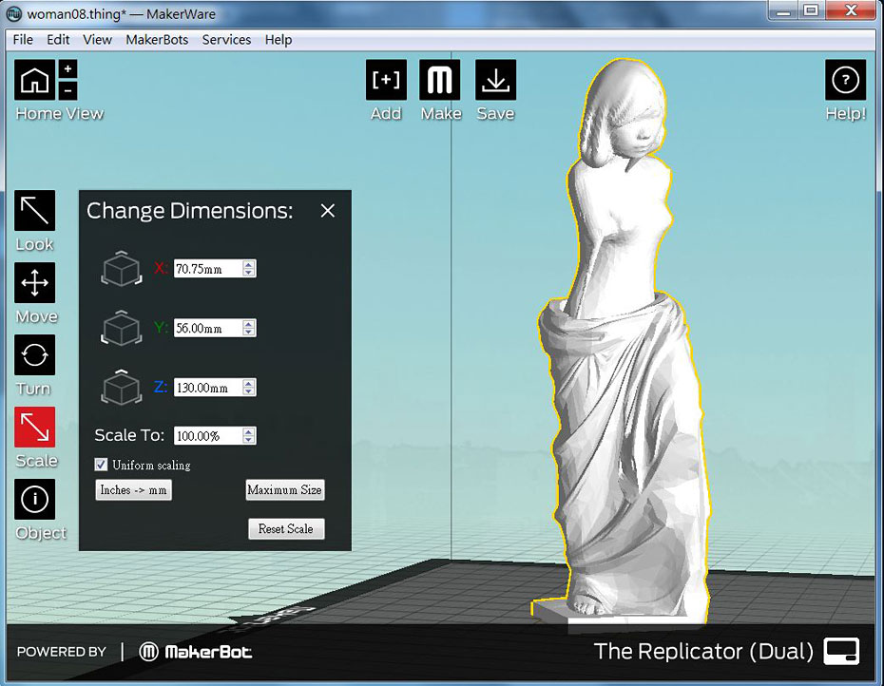The width and height of the screenshot is (884, 686).
Task: Toggle the Uniform scaling checkbox
Action: tap(101, 465)
